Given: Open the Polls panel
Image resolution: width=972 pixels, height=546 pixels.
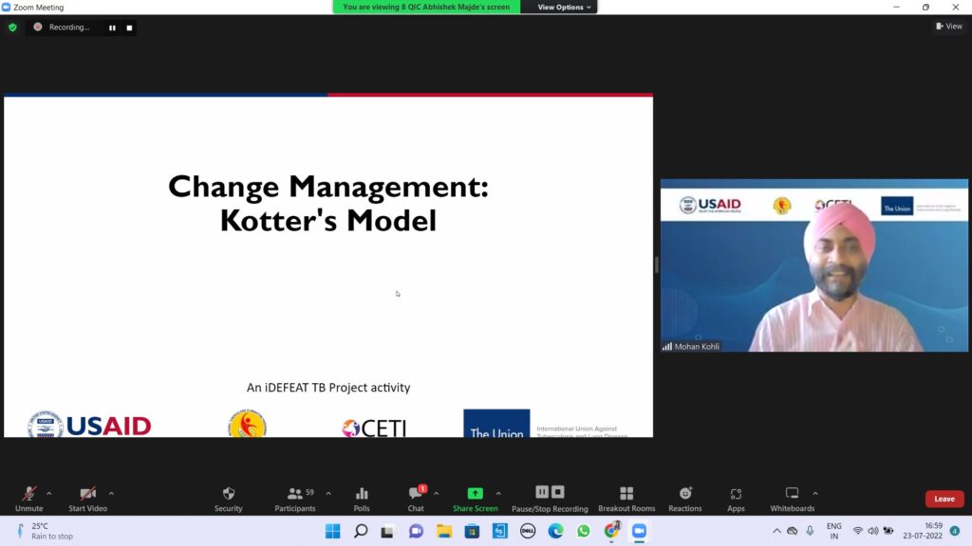Looking at the screenshot, I should click(x=362, y=498).
